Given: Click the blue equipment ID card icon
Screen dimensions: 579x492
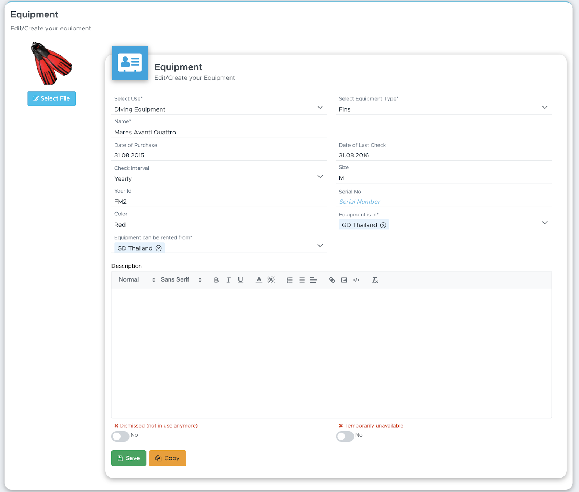Looking at the screenshot, I should [x=130, y=63].
